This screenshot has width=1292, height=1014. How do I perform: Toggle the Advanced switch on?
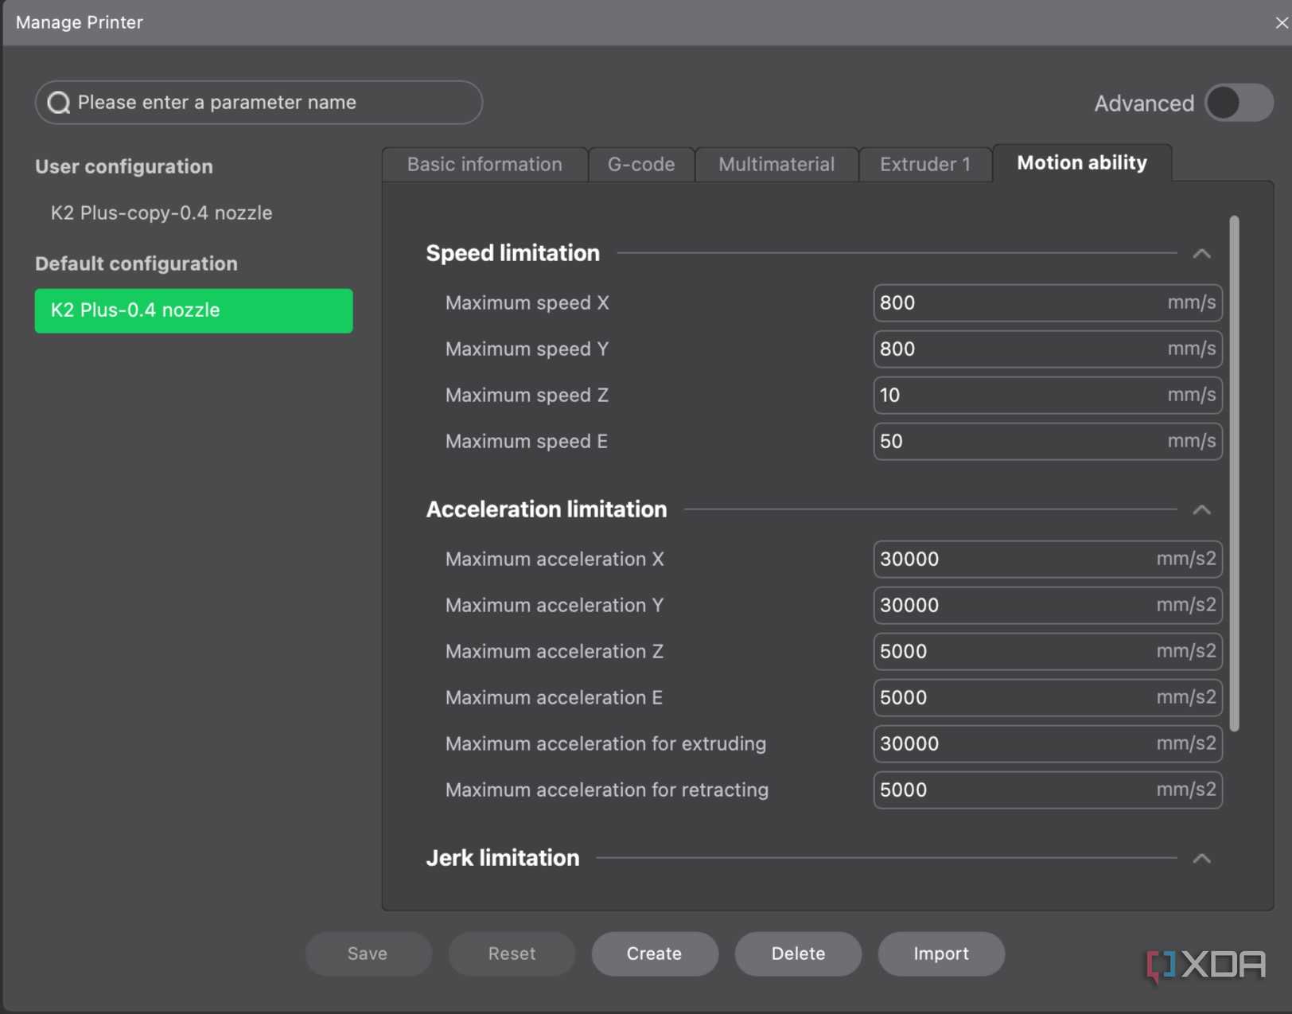1238,103
